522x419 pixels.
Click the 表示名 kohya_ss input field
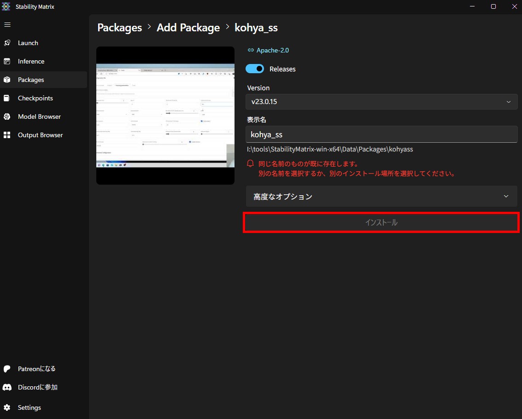381,134
